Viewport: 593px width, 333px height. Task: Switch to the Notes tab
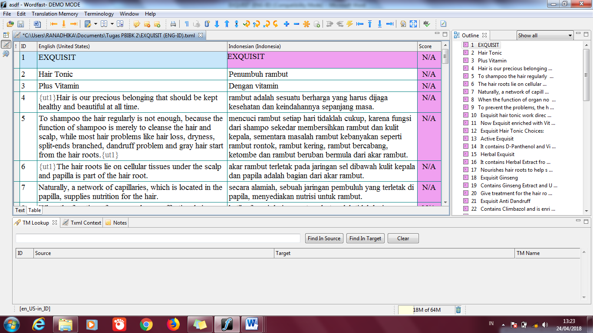click(116, 223)
